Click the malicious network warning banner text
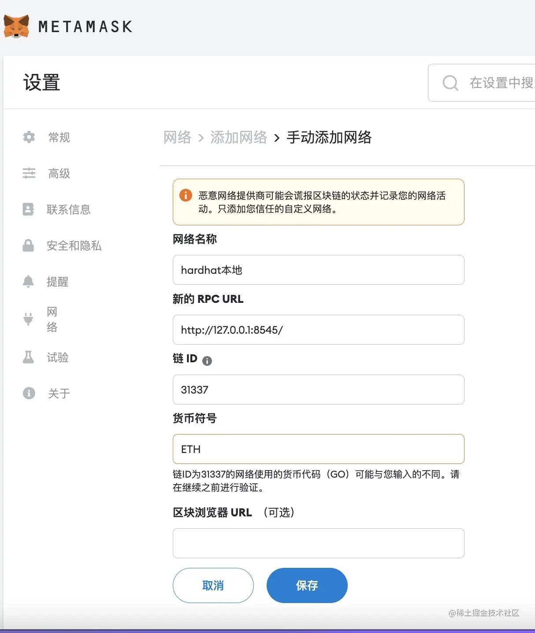This screenshot has height=633, width=535. click(x=322, y=202)
